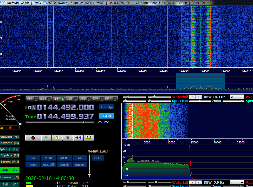253x187 pixels.
Task: Click the FM-BW vertical slider handle
Action: (89, 175)
